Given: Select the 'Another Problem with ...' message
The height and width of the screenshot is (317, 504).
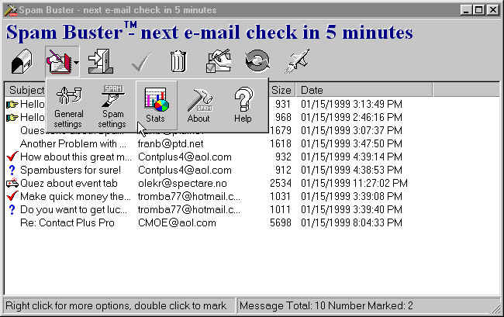Looking at the screenshot, I should coord(74,143).
